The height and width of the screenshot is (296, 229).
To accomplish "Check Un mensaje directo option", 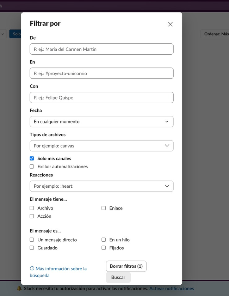I will 32,240.
